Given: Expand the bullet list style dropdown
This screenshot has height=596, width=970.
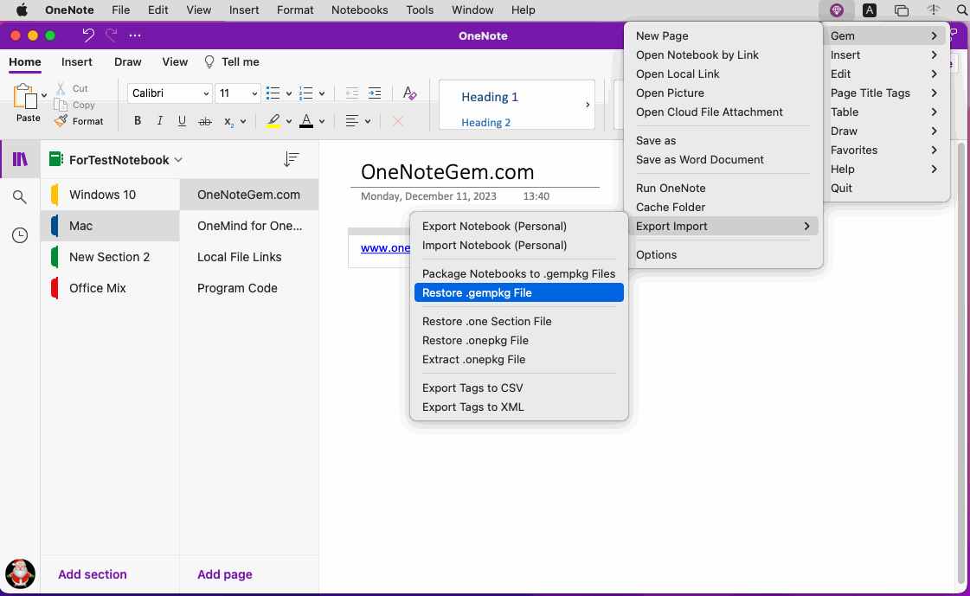Looking at the screenshot, I should pyautogui.click(x=288, y=93).
